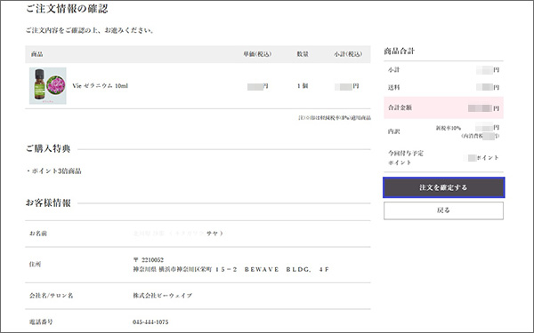534x333 pixels.
Task: Select the 住所 row label
Action: tap(35, 264)
